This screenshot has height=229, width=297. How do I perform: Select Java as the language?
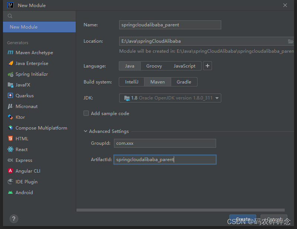pos(130,66)
